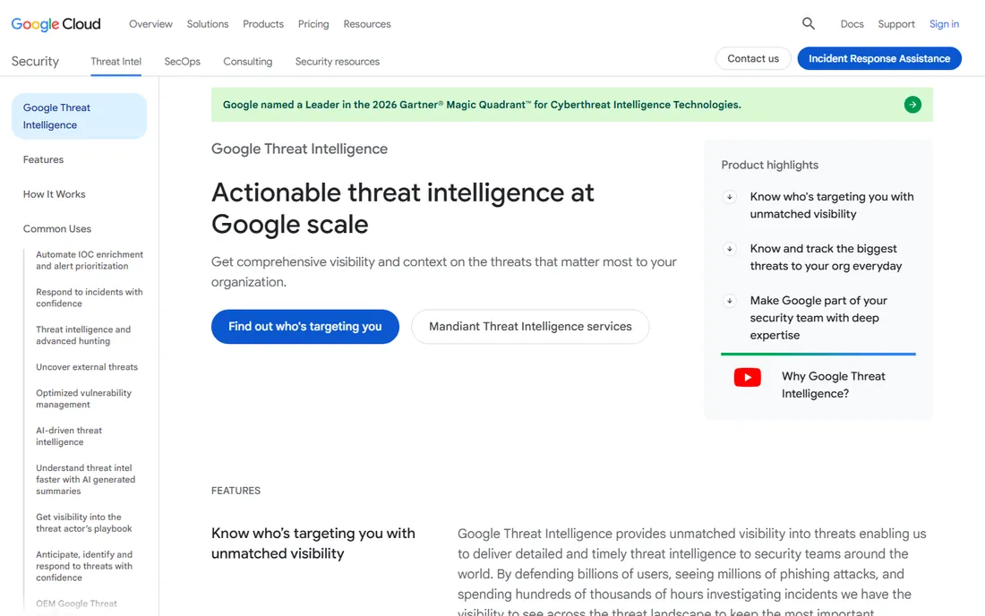985x616 pixels.
Task: Open 'Anticipate, identify and respond to threats' link
Action: (x=84, y=566)
